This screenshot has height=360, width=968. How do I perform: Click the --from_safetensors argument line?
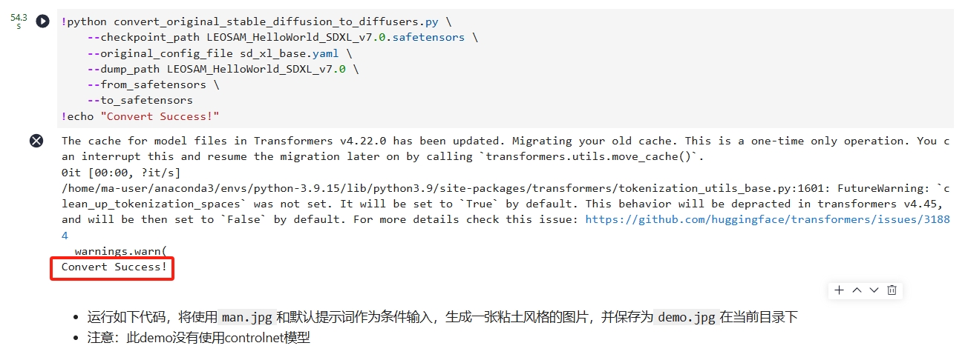coord(153,84)
